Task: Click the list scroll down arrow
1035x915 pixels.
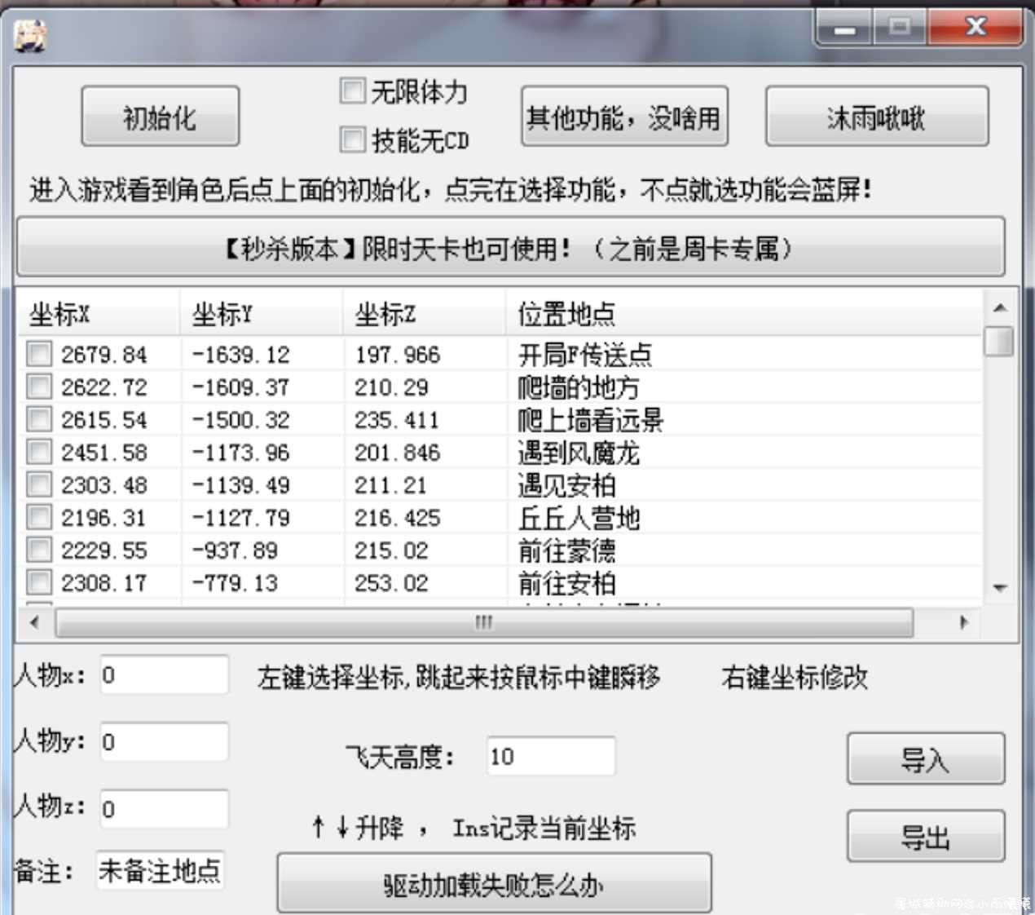Action: tap(1000, 587)
